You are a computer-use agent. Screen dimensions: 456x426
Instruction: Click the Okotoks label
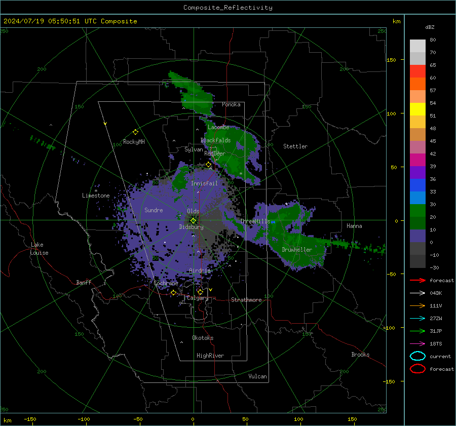203,338
